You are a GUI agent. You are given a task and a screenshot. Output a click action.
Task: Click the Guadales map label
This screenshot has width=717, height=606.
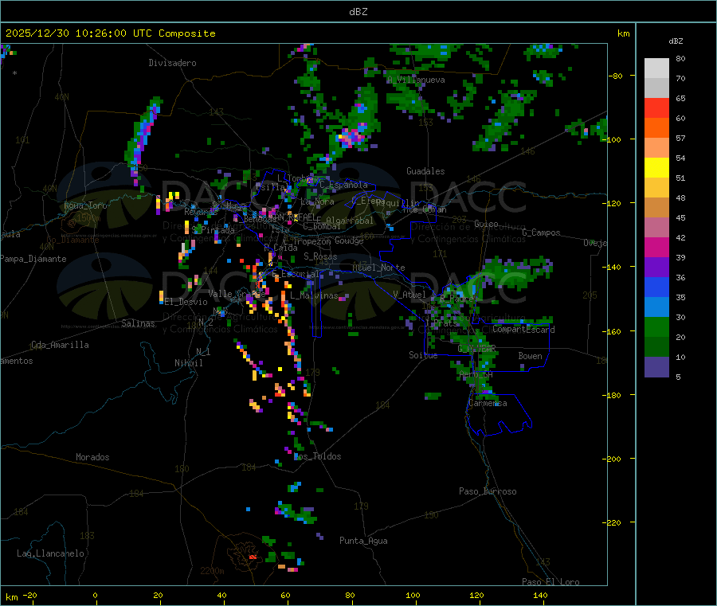click(x=425, y=171)
